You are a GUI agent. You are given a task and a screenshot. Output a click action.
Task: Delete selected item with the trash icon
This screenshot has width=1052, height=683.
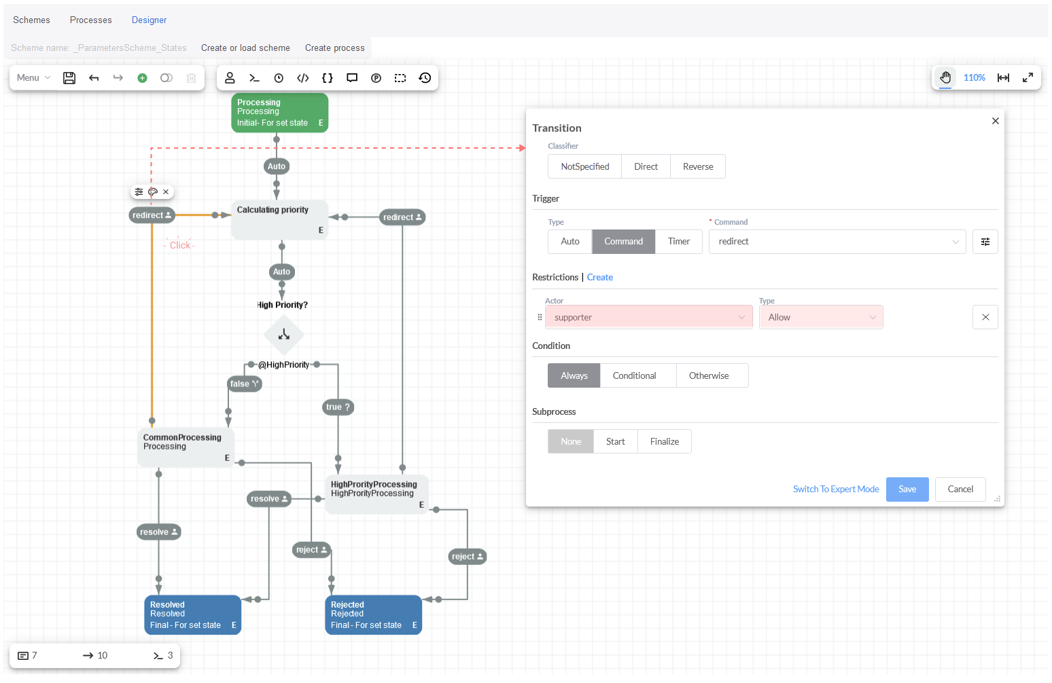coord(192,78)
